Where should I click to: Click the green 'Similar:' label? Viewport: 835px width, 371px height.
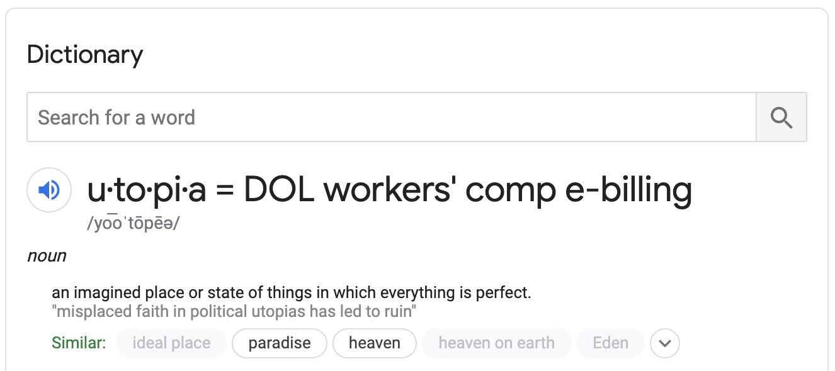pos(79,343)
